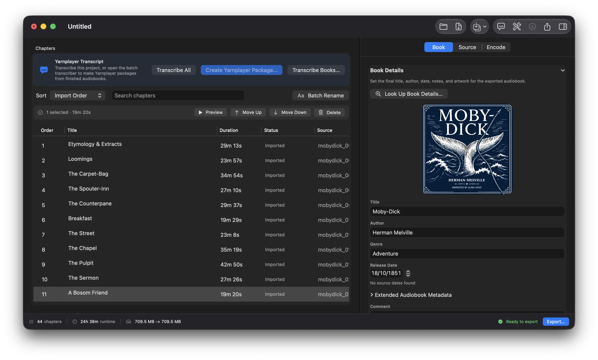Sort by the Duration column header

click(x=229, y=130)
